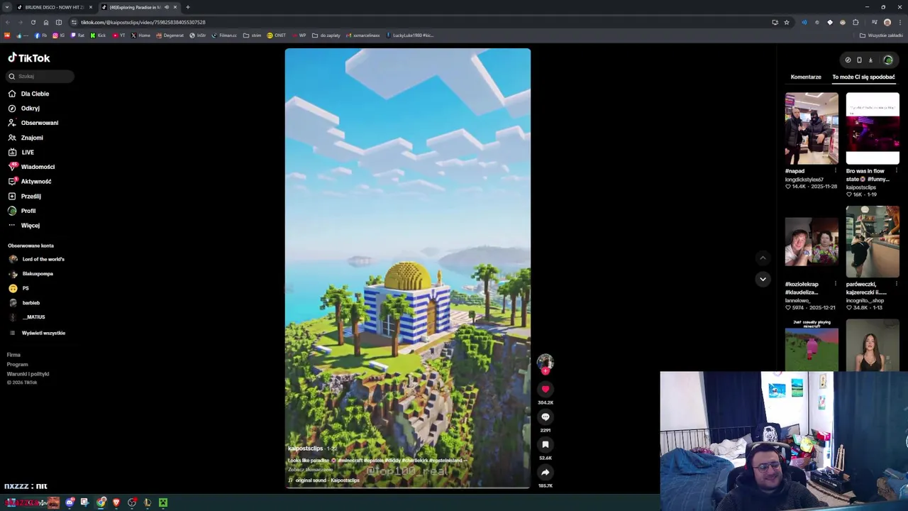Open the Odkryj page

pos(23,109)
